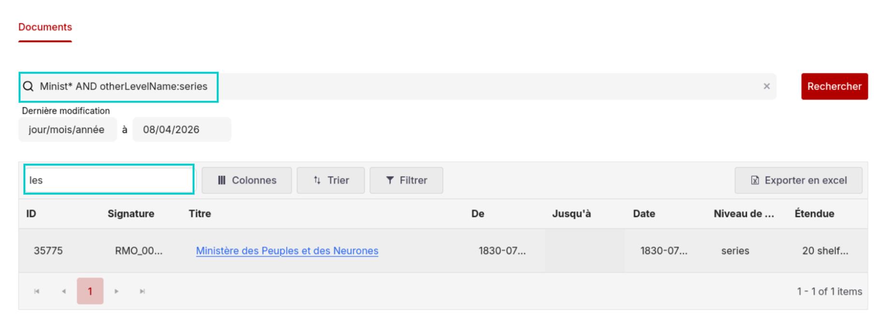Jump to last page of results
The image size is (880, 323).
point(142,291)
